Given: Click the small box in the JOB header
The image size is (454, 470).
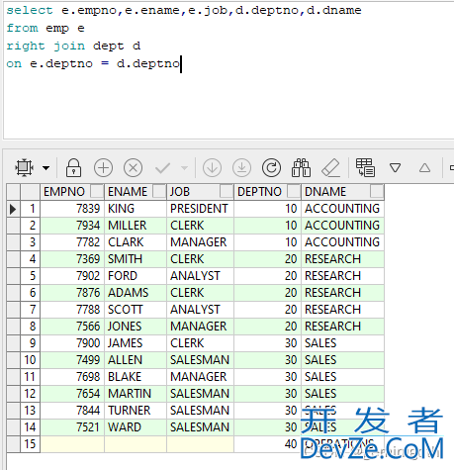Looking at the screenshot, I should pyautogui.click(x=227, y=191).
